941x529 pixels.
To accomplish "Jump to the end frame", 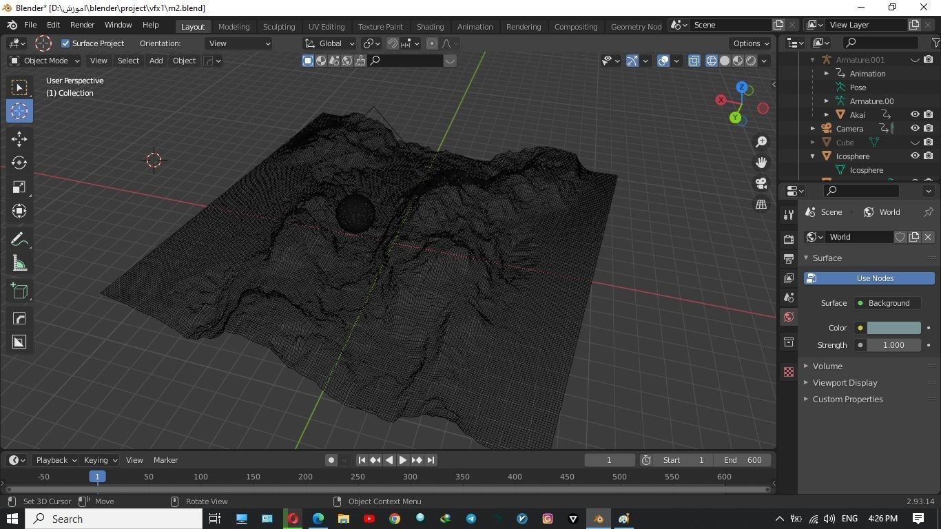I will click(x=431, y=460).
